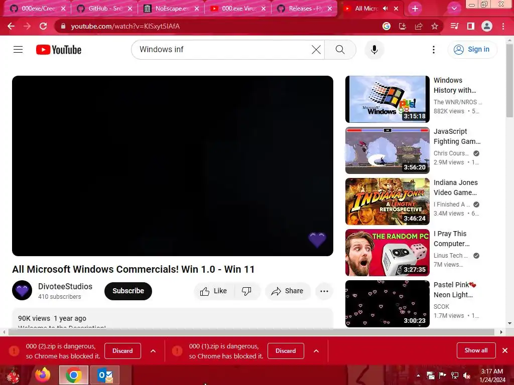Switch to the 000.exe Virus YouTube tab

tap(238, 9)
